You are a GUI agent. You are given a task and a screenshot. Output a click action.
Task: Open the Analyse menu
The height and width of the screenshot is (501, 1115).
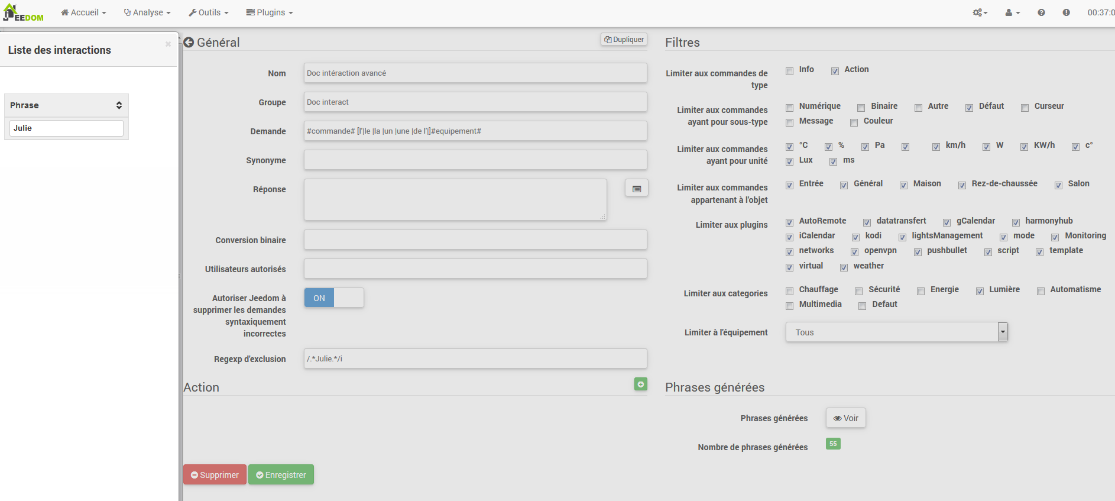click(x=147, y=12)
